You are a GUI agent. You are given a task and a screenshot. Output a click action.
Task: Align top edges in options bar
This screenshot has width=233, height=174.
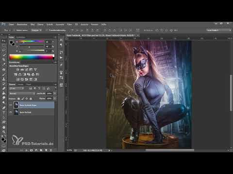72,30
